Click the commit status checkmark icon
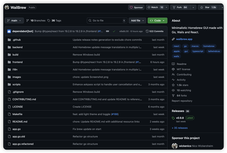 point(114,31)
